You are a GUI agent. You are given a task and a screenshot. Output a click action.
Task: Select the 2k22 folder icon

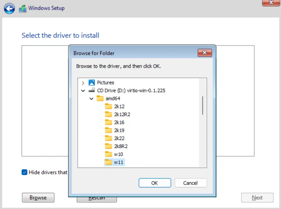pos(109,138)
